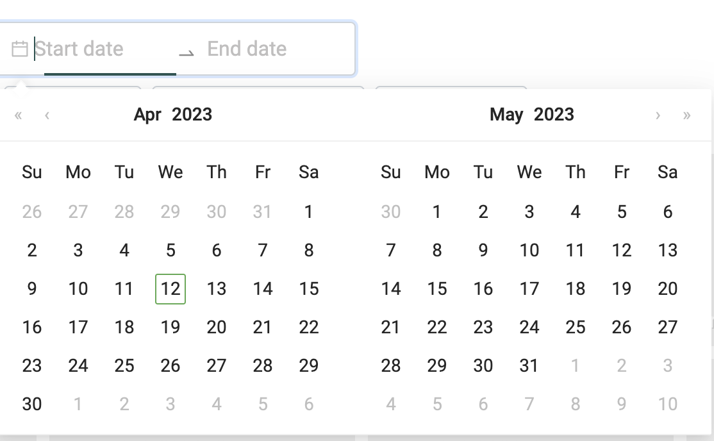Pick May 17 in the right calendar

click(x=529, y=289)
